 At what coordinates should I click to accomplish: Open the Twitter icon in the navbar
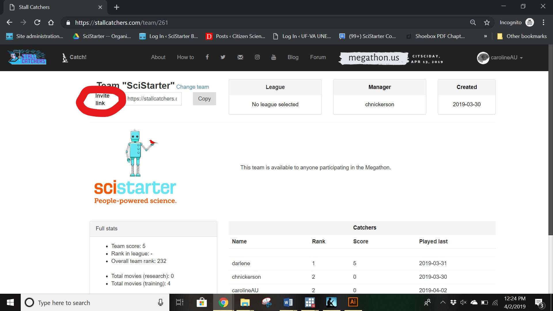223,57
